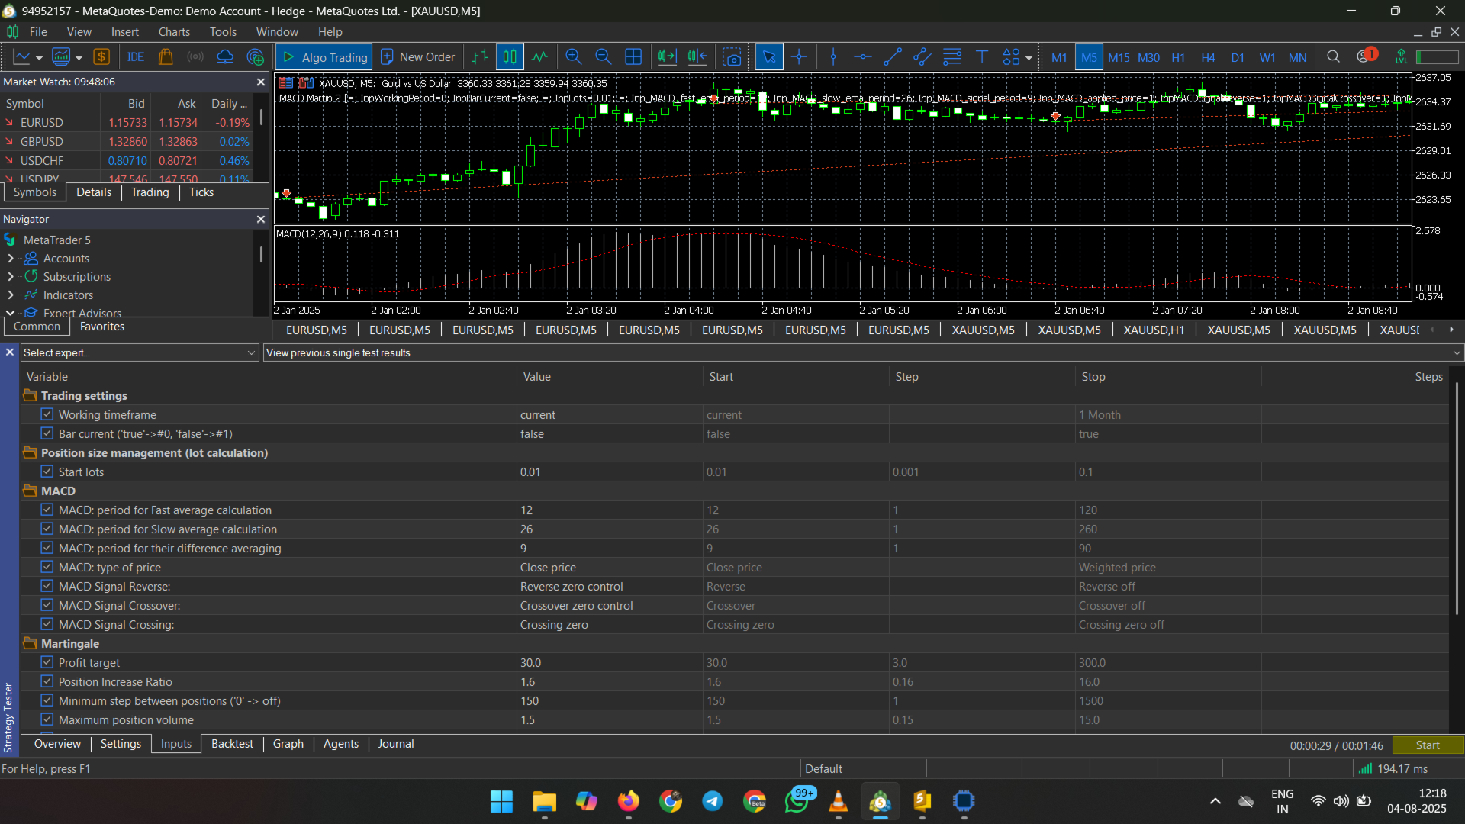1465x824 pixels.
Task: Select the crosshair cursor tool
Action: point(799,57)
